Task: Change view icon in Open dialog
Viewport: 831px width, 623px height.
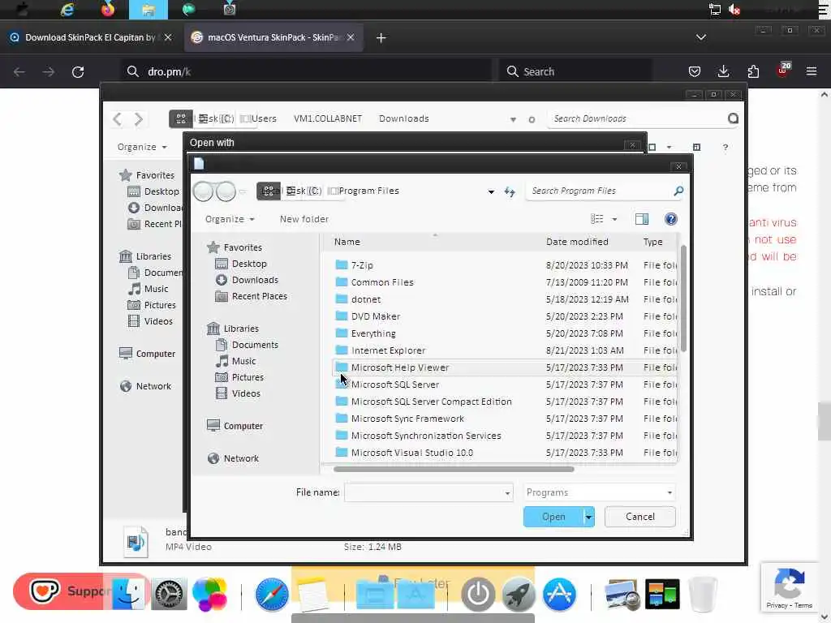Action: pyautogui.click(x=597, y=219)
